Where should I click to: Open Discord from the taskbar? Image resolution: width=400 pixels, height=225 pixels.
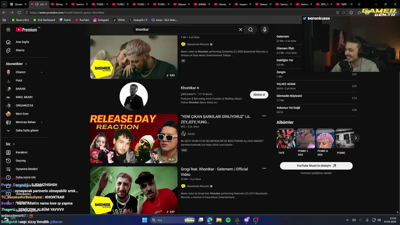247,220
